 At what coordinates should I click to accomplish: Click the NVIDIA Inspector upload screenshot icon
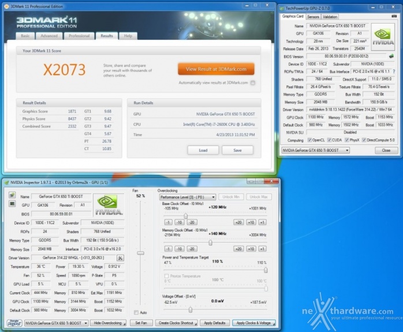[x=12, y=195]
